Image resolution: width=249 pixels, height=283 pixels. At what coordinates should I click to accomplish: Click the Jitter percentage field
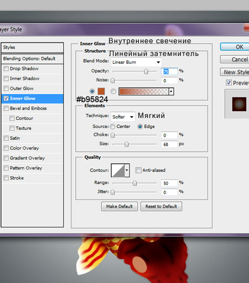pos(169,192)
